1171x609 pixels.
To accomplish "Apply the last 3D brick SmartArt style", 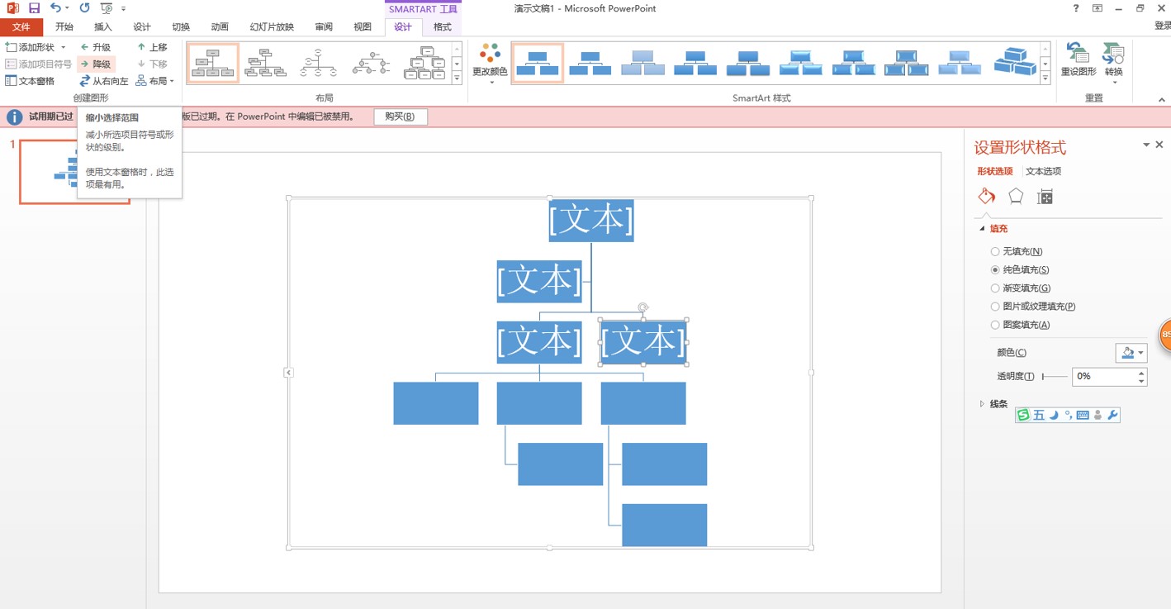I will coord(1015,63).
